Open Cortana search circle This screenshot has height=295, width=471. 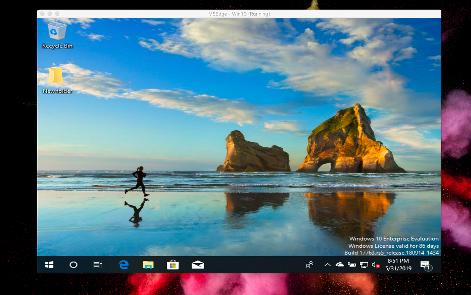[x=73, y=265]
